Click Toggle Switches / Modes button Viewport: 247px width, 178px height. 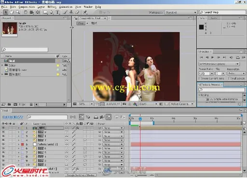pos(81,175)
